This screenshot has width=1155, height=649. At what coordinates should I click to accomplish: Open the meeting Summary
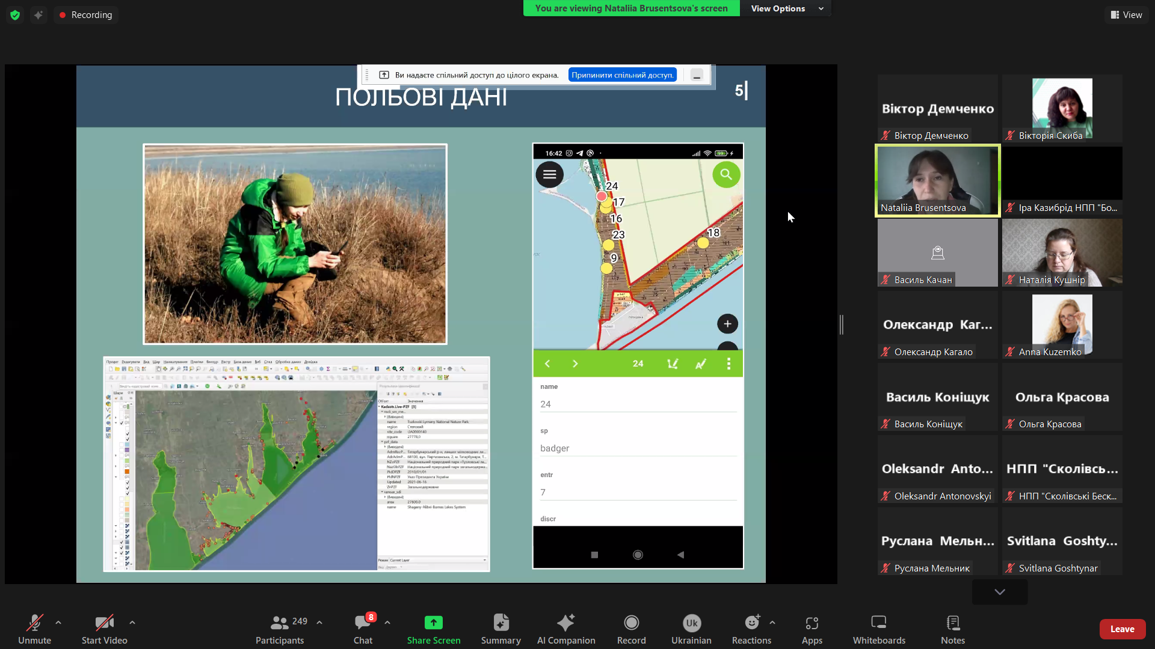[x=500, y=629]
